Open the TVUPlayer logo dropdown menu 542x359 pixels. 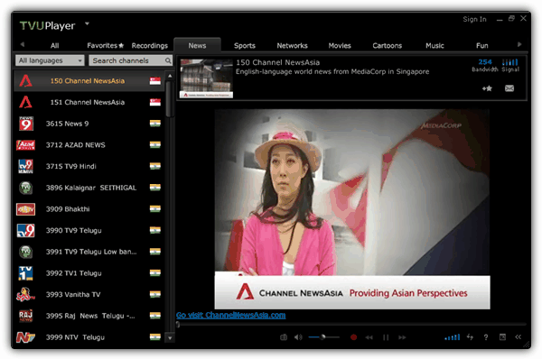(x=87, y=23)
